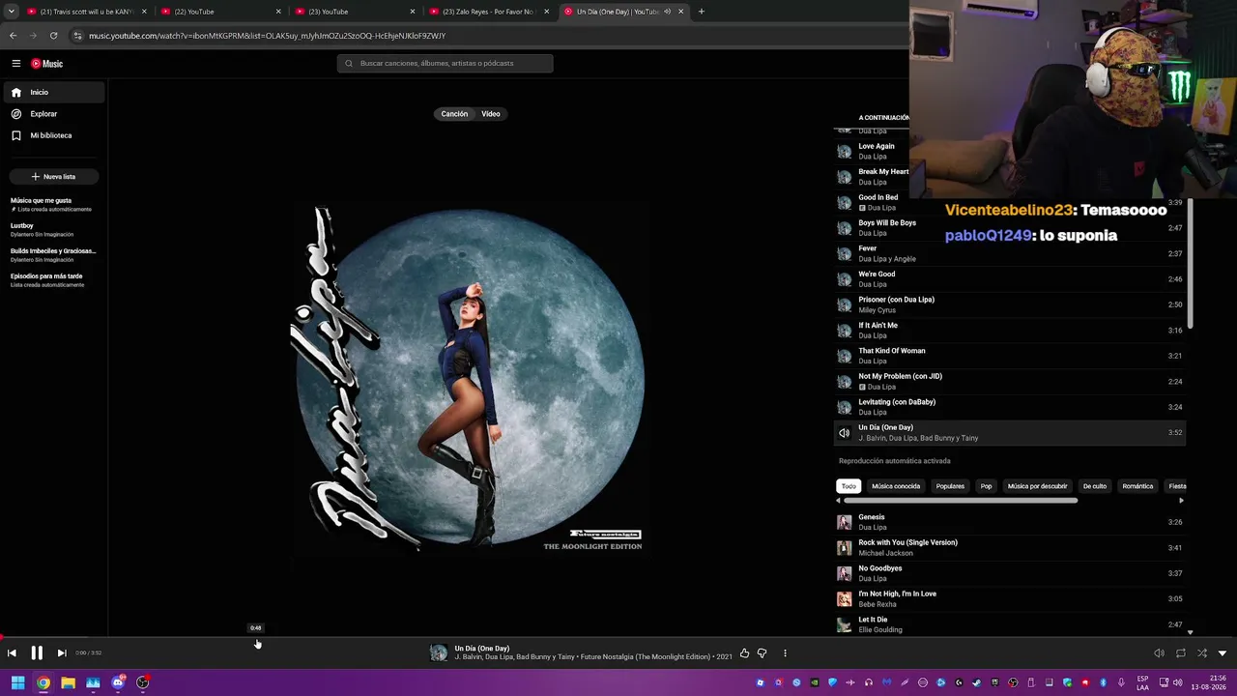The height and width of the screenshot is (696, 1237).
Task: Open the Lustboy playlist
Action: point(54,229)
